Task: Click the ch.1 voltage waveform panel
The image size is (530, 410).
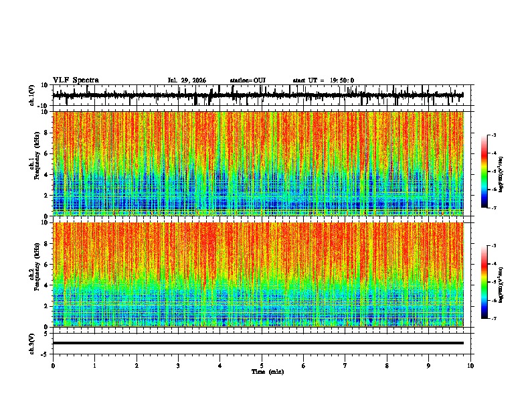Action: (262, 95)
